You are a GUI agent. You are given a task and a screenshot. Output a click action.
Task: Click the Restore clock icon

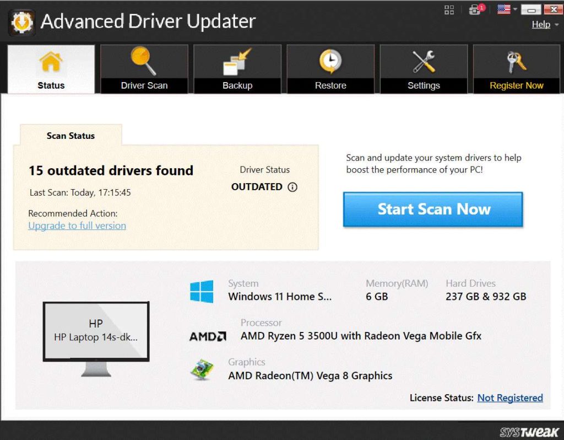[x=330, y=61]
